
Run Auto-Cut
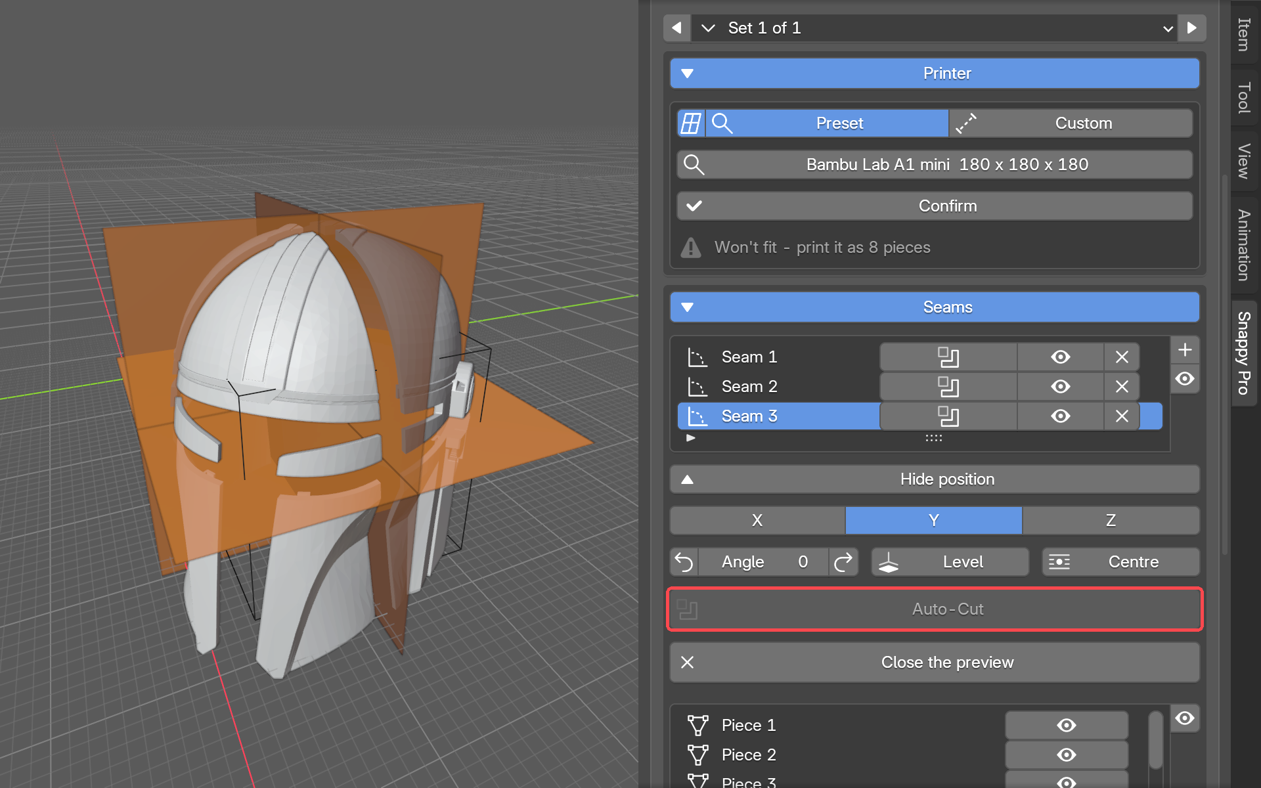(x=935, y=609)
